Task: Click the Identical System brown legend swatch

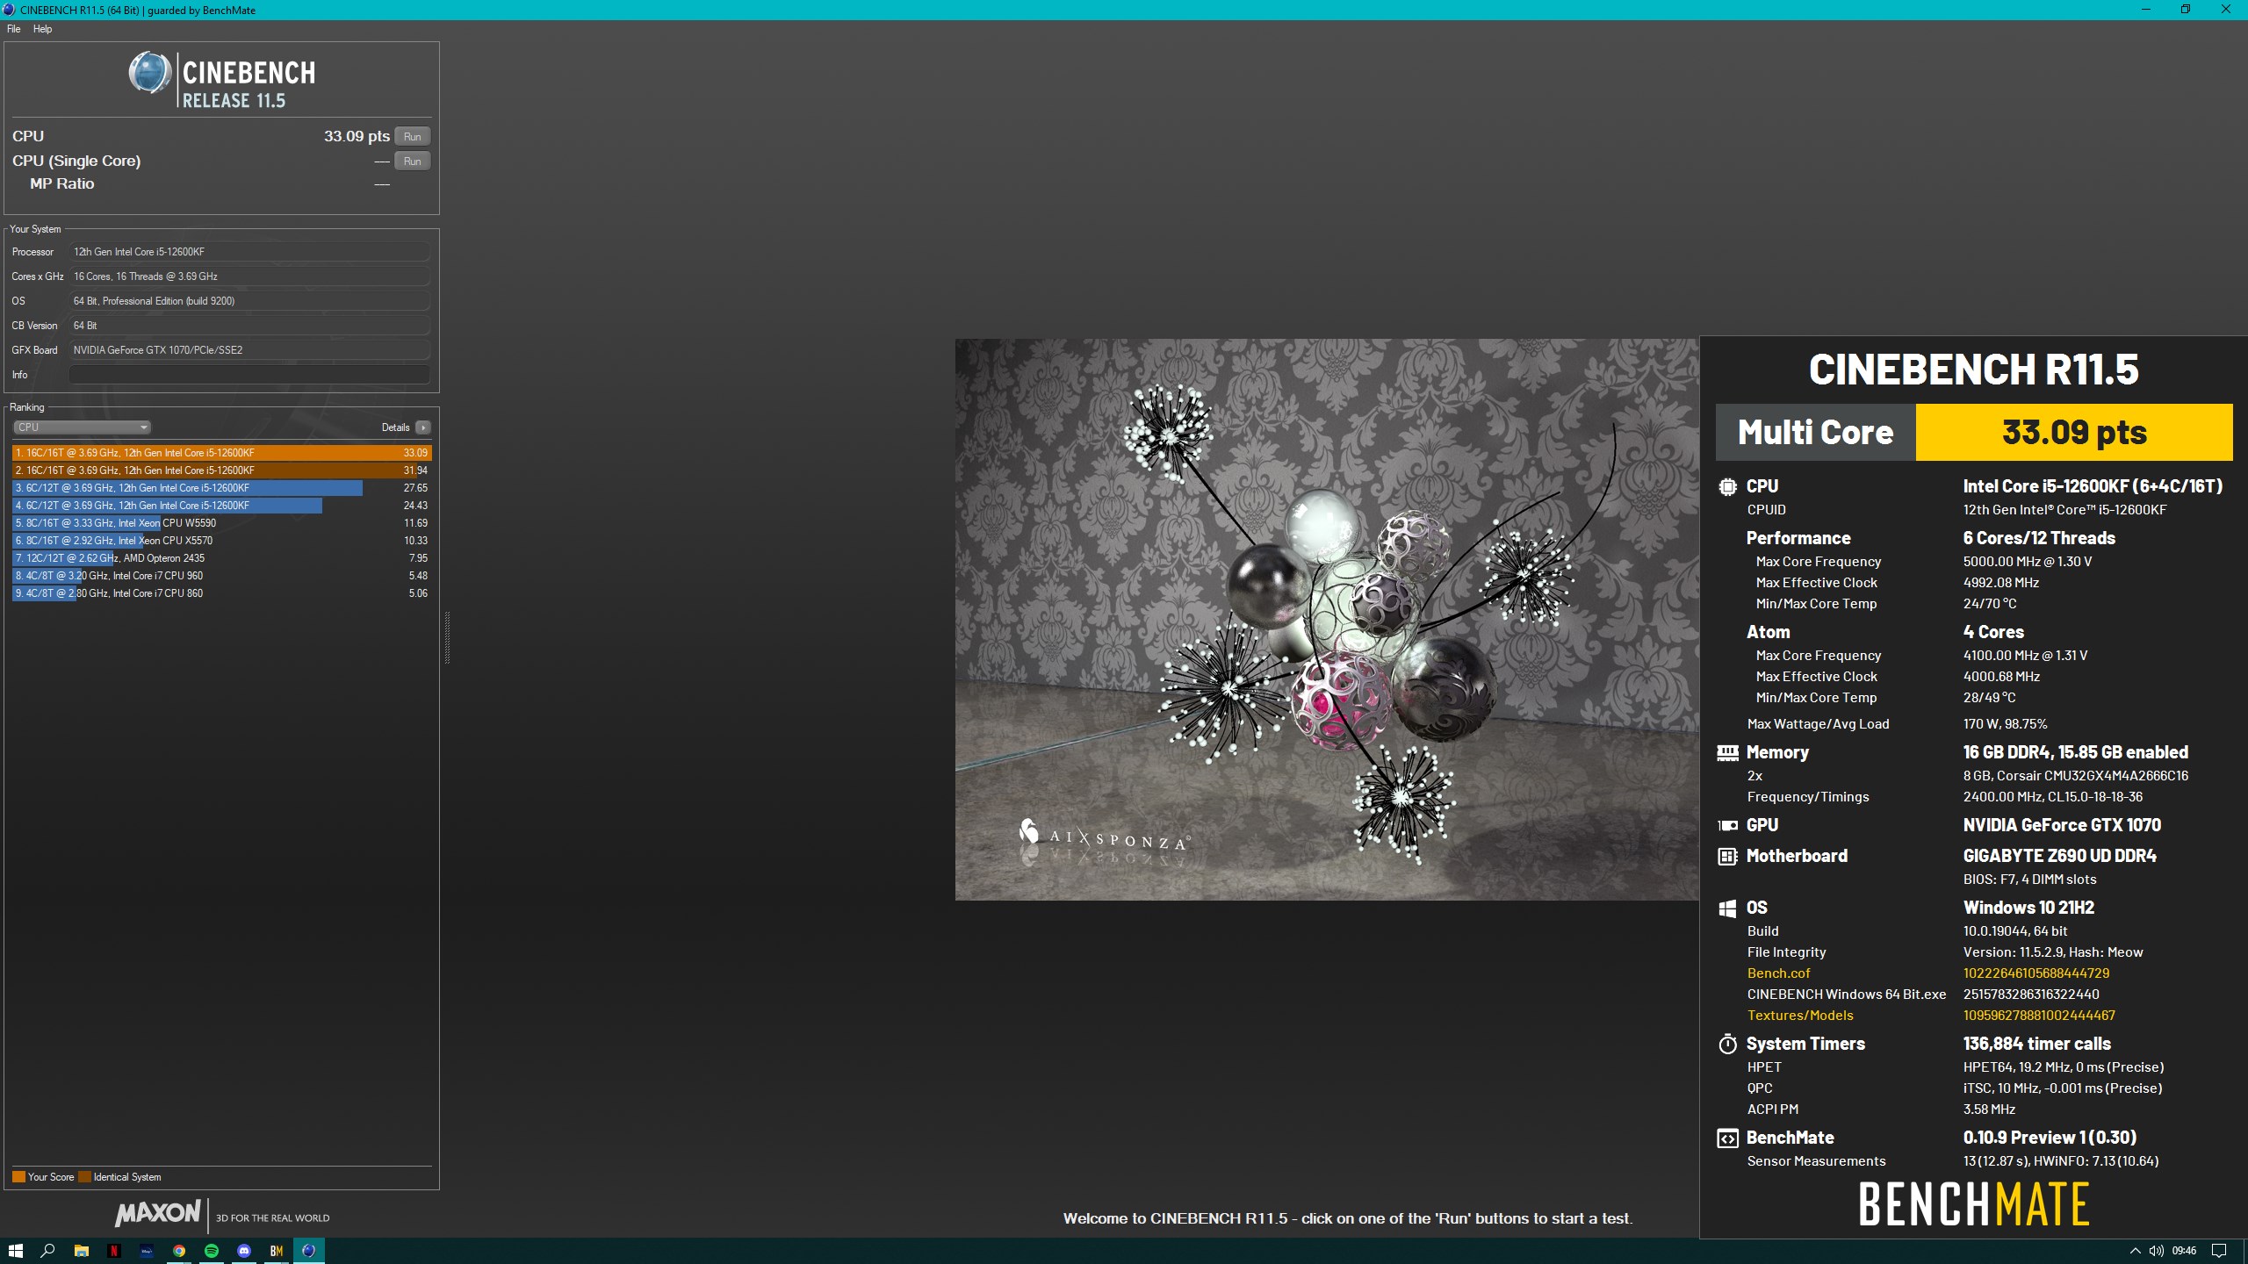Action: (84, 1177)
